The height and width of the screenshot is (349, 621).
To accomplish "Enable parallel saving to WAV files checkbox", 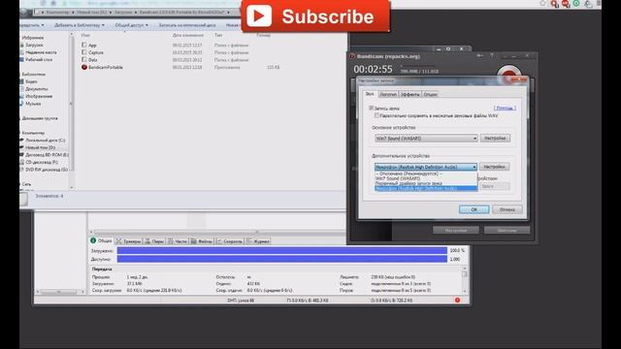I will pyautogui.click(x=376, y=115).
